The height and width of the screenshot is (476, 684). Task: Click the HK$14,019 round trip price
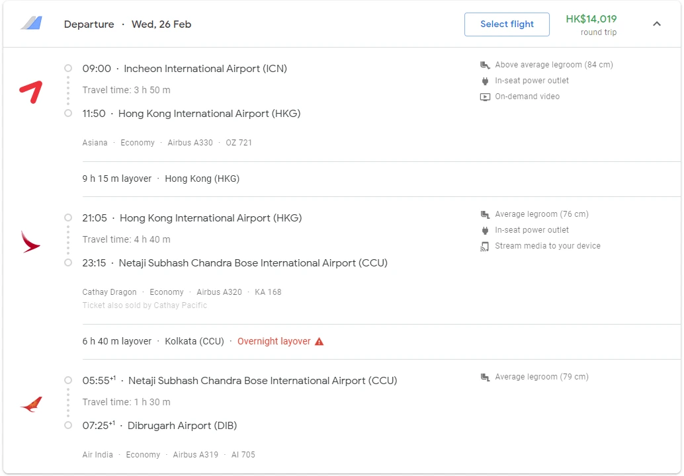tap(591, 19)
